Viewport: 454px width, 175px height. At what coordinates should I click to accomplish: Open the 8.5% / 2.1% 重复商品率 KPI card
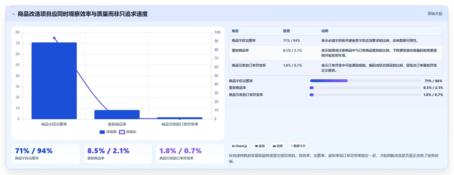tap(118, 154)
